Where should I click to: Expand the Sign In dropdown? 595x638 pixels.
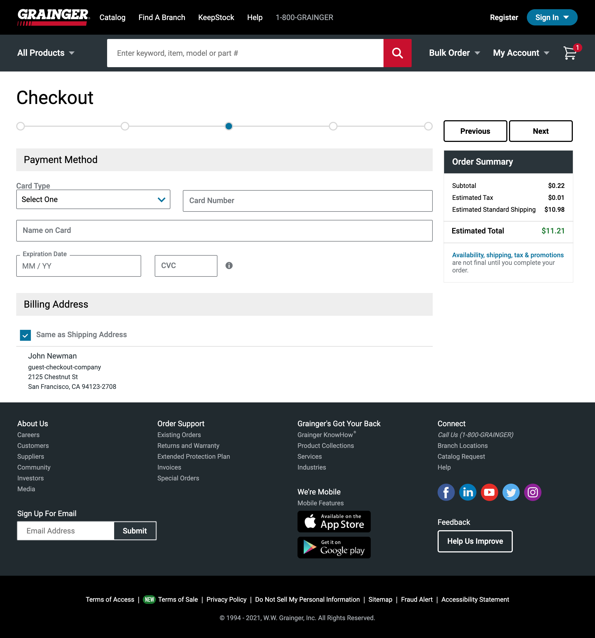tap(552, 17)
